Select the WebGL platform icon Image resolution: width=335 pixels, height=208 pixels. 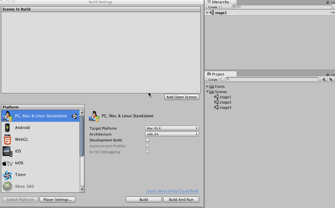8,139
